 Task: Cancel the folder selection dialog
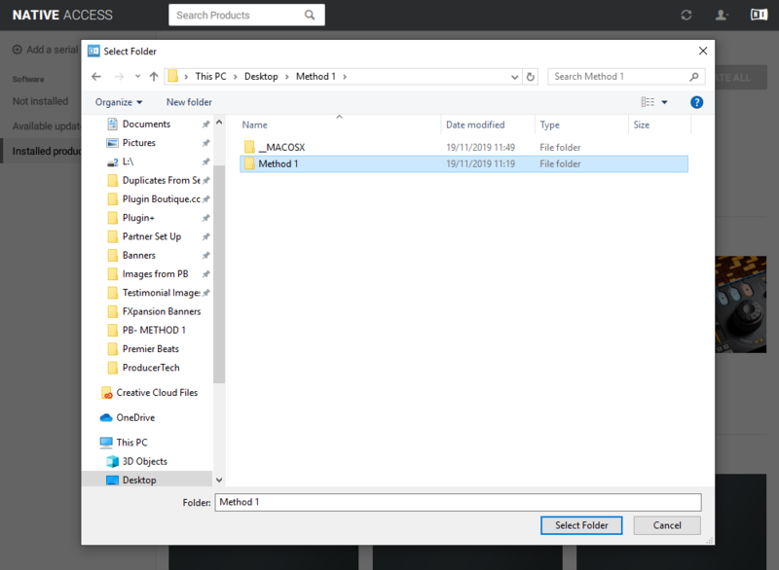[x=667, y=525]
